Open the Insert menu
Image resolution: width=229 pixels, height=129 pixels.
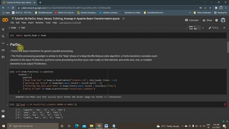31,23
